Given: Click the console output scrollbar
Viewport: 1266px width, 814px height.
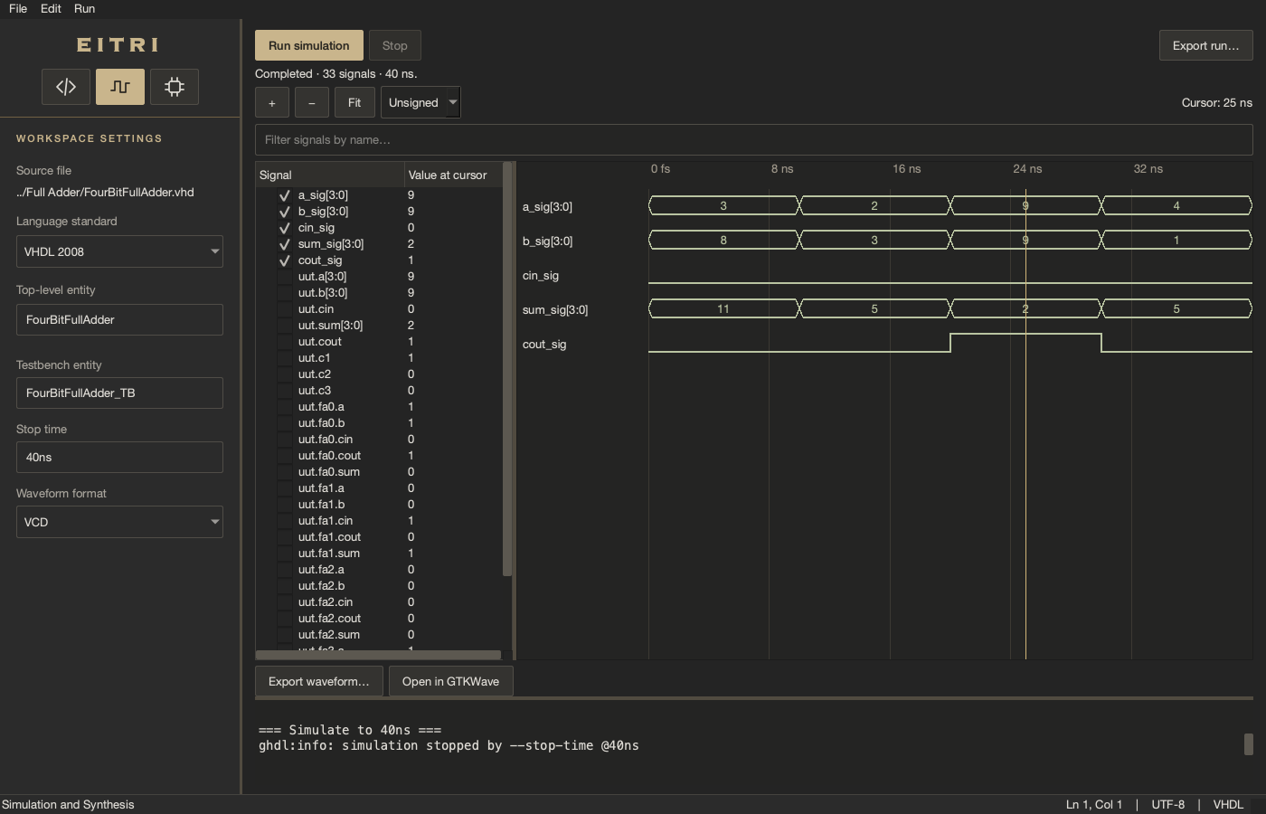Looking at the screenshot, I should pyautogui.click(x=1249, y=743).
